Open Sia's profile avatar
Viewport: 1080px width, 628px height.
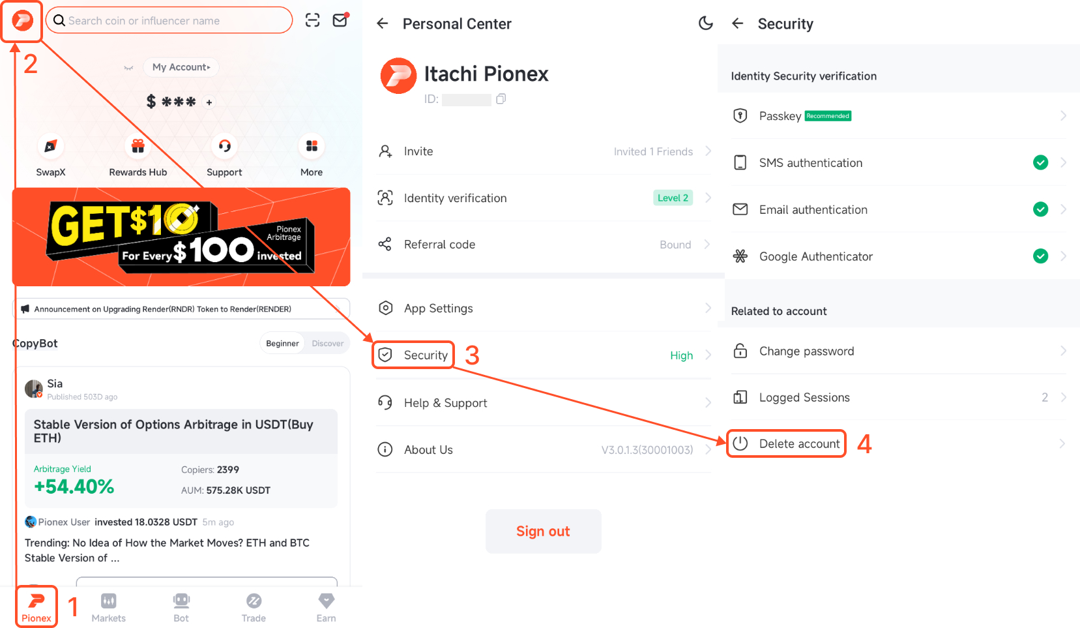point(34,389)
